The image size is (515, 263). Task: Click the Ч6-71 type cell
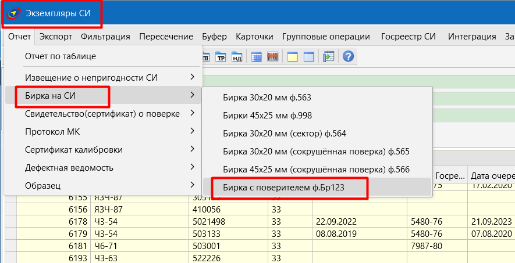pyautogui.click(x=140, y=246)
